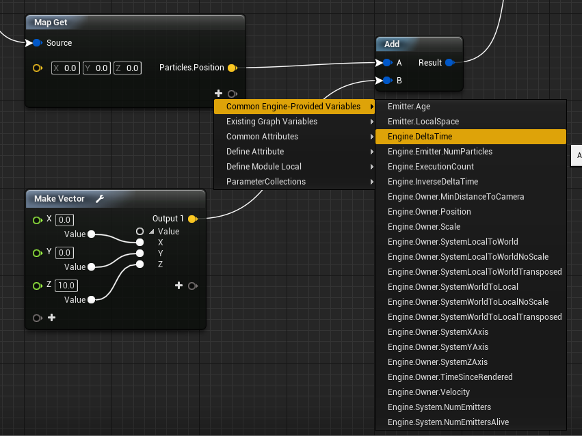
Task: Select the Y Value white output pin
Action: [92, 267]
